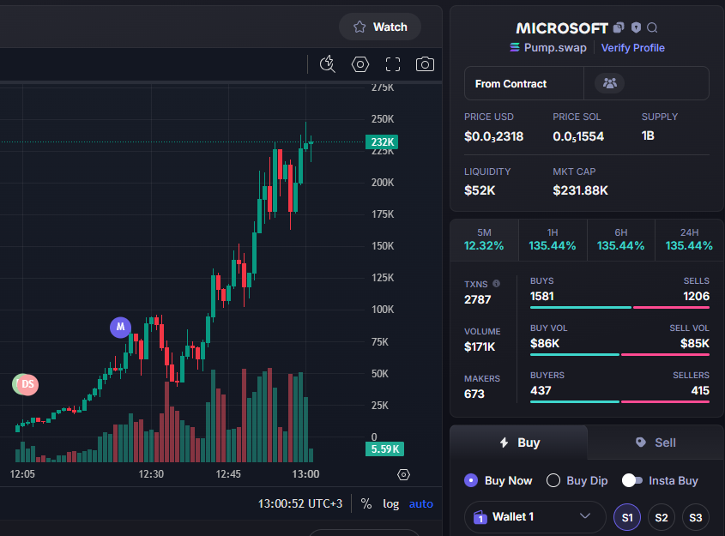The height and width of the screenshot is (536, 725).
Task: Switch to the Sell tab
Action: [x=656, y=443]
